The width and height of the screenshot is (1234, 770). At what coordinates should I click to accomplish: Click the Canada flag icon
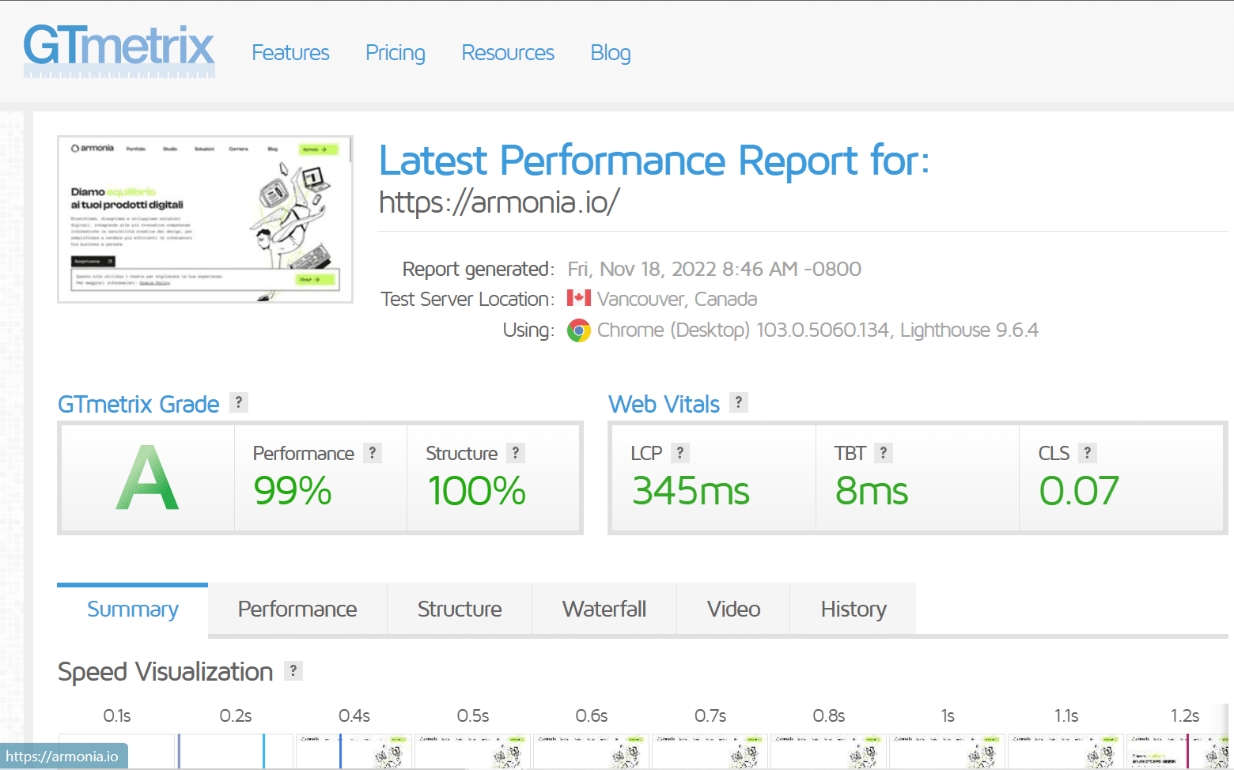point(579,298)
